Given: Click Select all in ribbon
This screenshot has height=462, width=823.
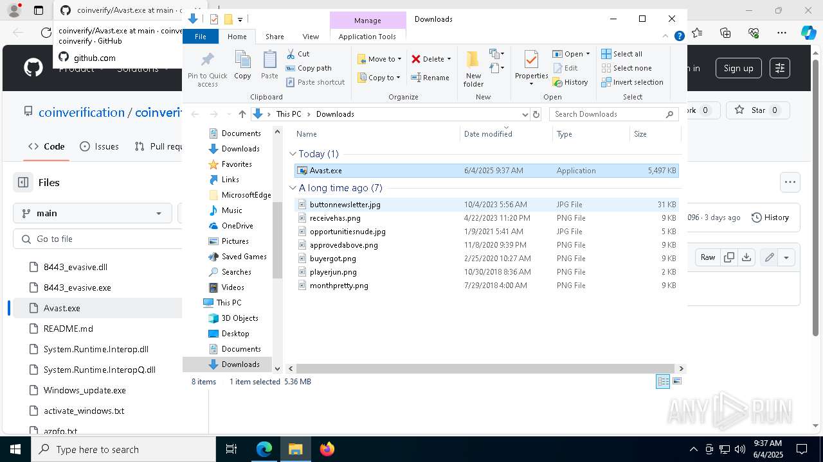Looking at the screenshot, I should pos(622,54).
